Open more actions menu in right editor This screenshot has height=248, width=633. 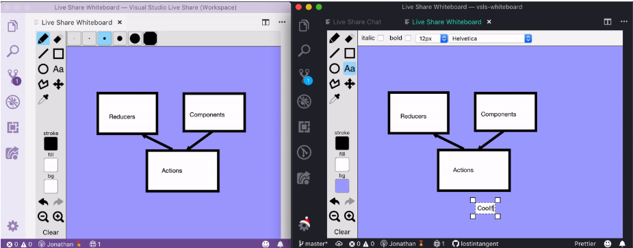622,22
